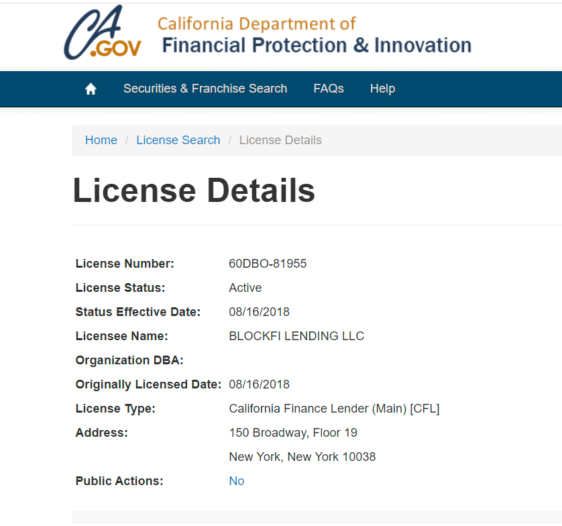Click the Active license status value
The height and width of the screenshot is (526, 562).
(245, 288)
